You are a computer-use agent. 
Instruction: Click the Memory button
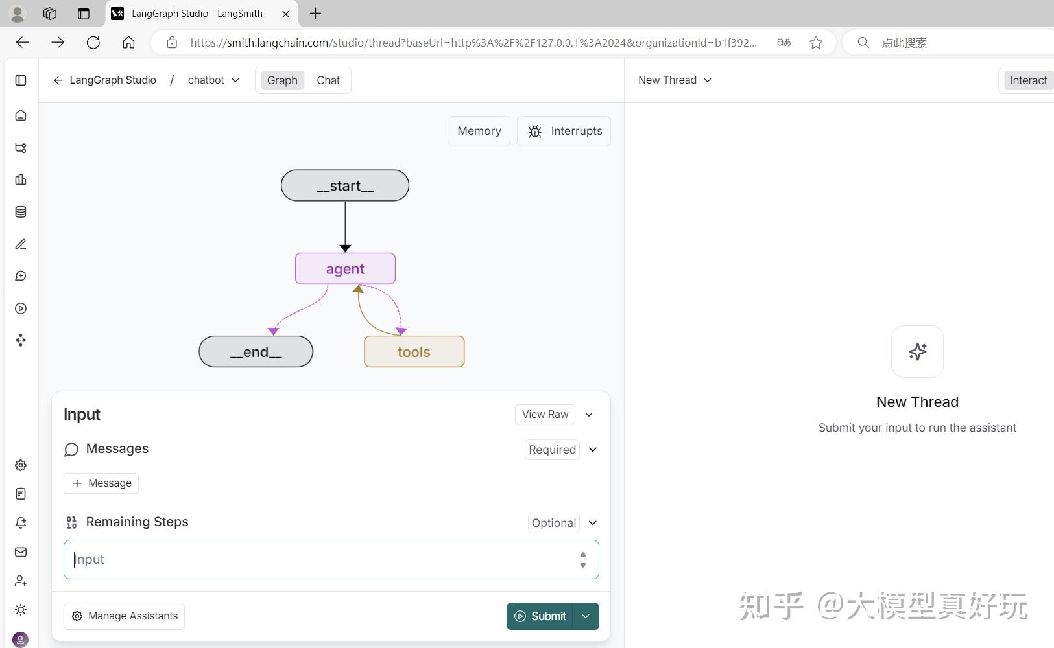[479, 131]
